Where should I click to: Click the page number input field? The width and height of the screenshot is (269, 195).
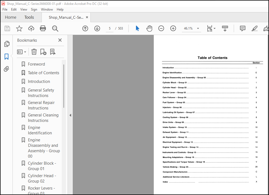(110, 28)
